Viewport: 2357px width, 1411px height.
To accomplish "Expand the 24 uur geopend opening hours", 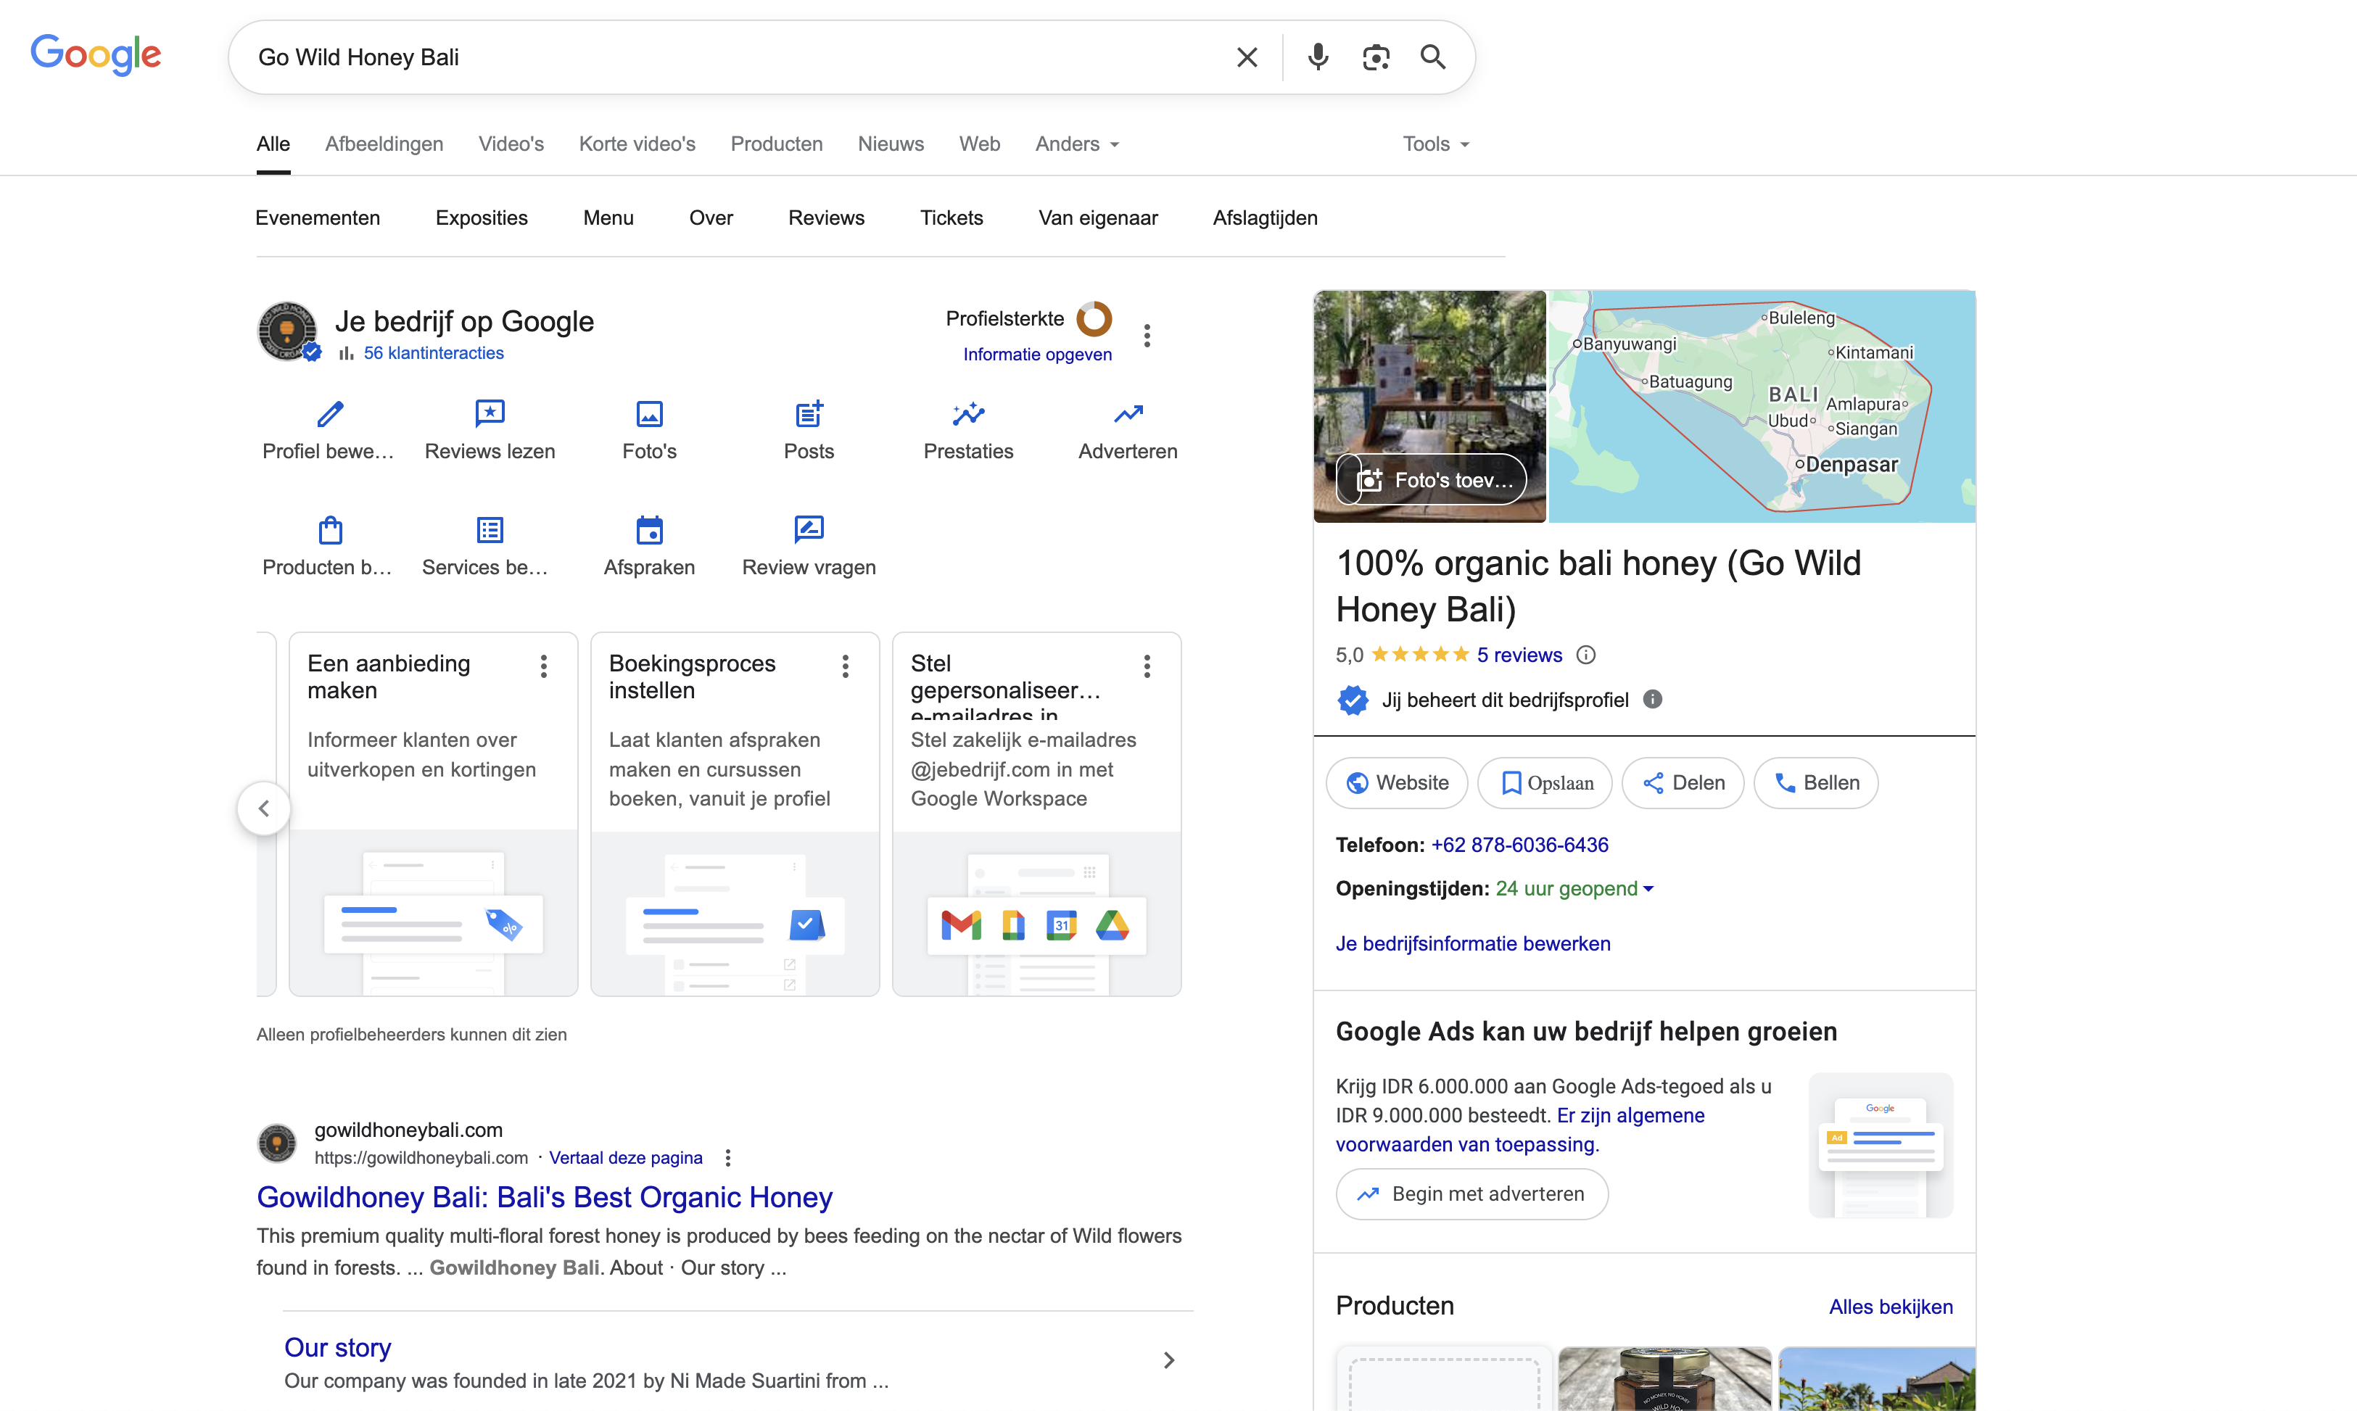I will pos(1574,888).
